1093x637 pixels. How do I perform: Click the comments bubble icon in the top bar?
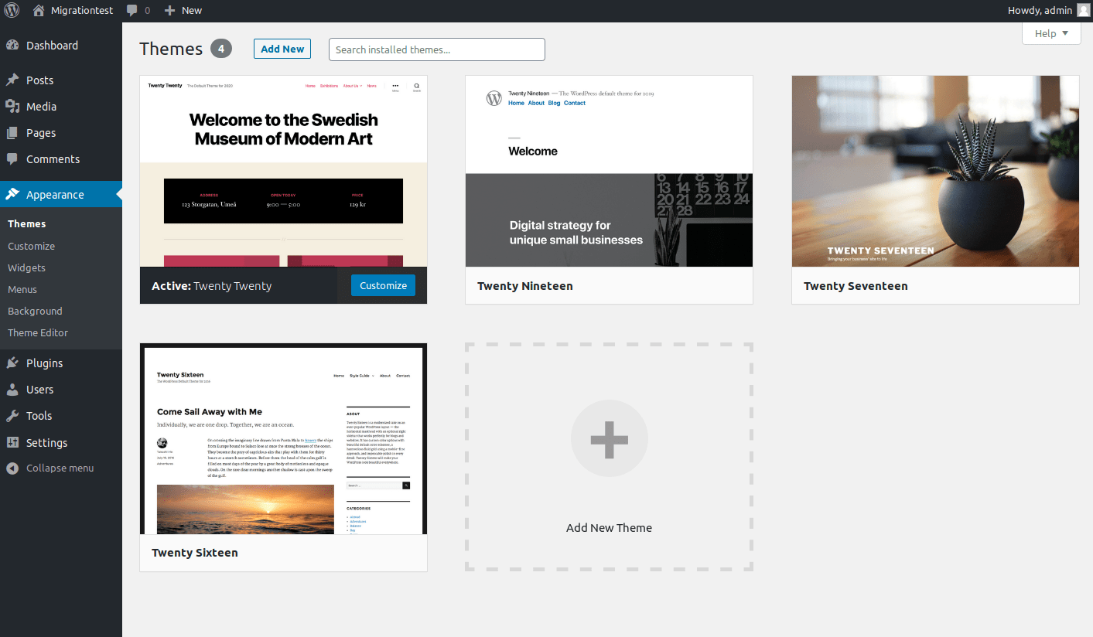[x=132, y=10]
